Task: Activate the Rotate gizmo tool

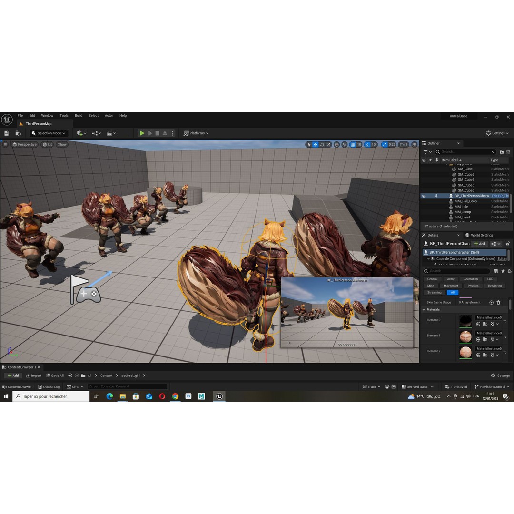Action: [x=322, y=145]
